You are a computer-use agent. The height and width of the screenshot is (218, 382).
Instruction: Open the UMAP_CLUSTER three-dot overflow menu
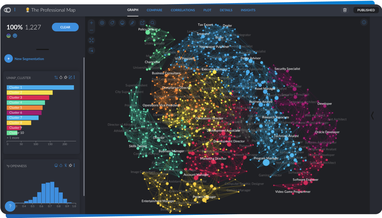coord(74,77)
